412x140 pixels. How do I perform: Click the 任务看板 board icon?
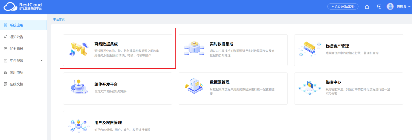(x=5, y=49)
